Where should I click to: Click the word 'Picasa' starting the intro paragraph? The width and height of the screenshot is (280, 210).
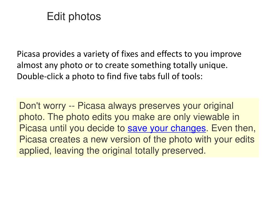[x=28, y=54]
